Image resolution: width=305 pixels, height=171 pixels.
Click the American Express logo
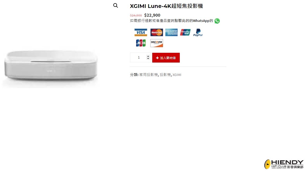tap(171, 32)
